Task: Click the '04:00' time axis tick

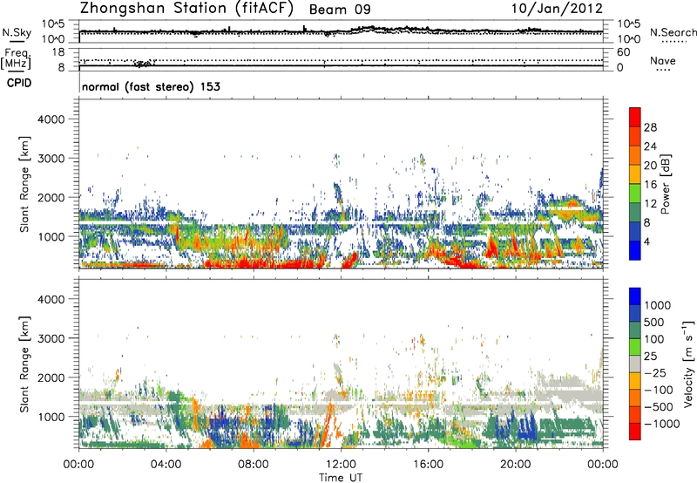Action: coord(166,465)
